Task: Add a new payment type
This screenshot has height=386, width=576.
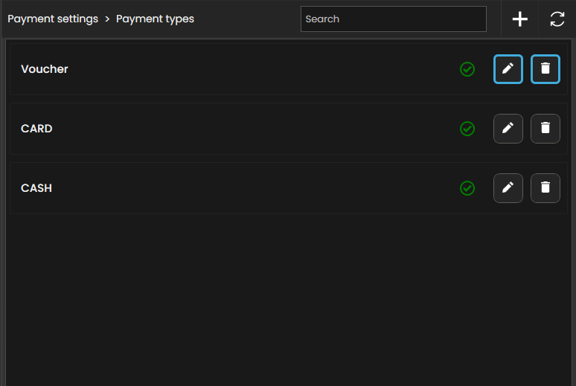Action: pyautogui.click(x=520, y=19)
